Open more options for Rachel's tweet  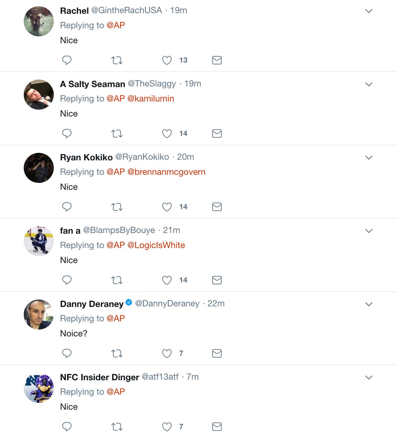369,11
